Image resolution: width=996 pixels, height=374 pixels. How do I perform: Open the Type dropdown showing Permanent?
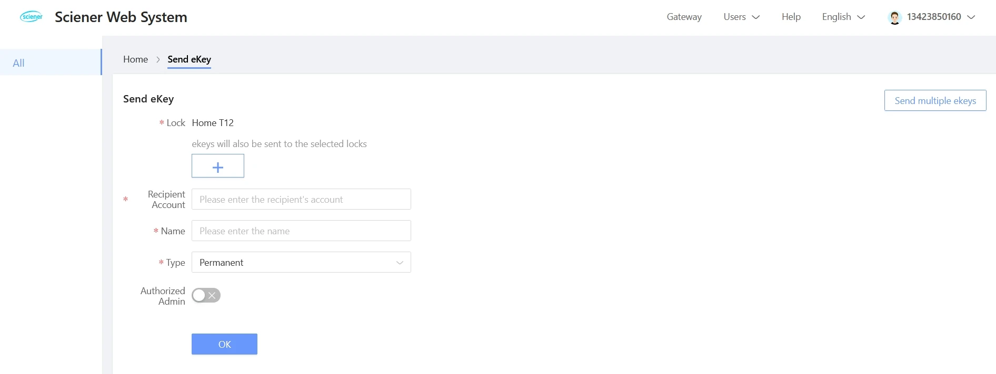[x=301, y=262]
